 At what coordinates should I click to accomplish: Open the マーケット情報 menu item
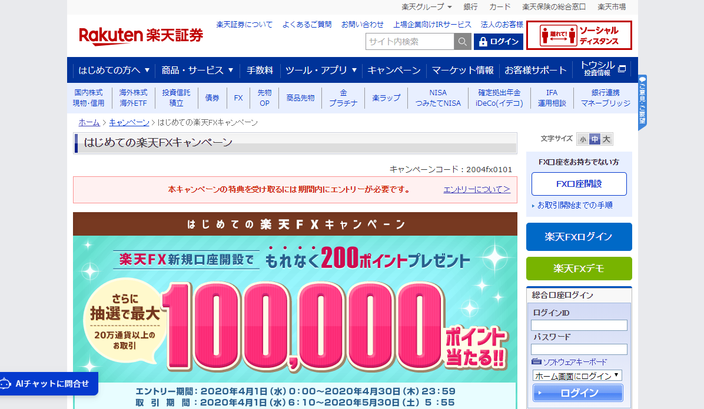[x=463, y=70]
